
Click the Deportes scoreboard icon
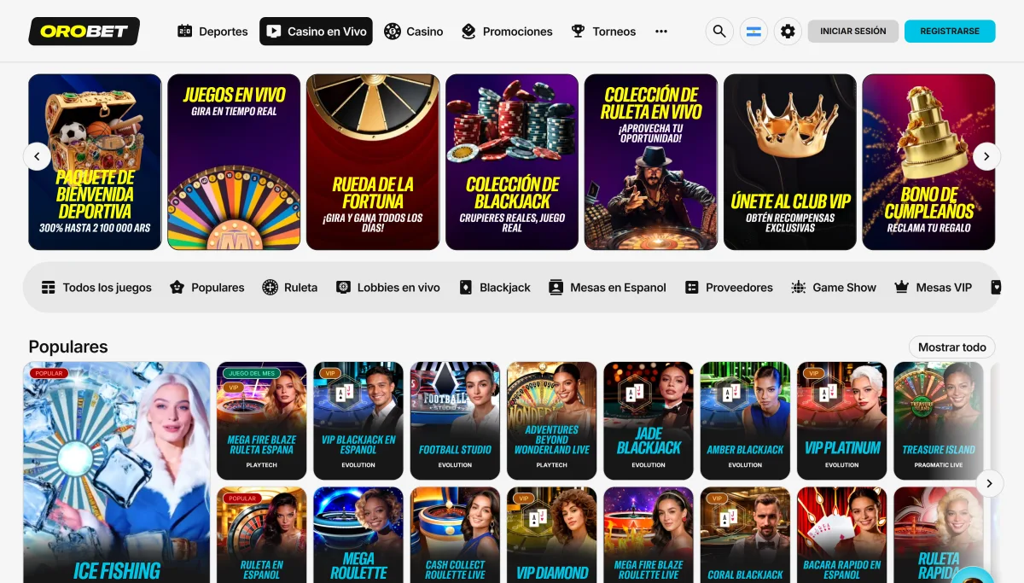pos(184,31)
